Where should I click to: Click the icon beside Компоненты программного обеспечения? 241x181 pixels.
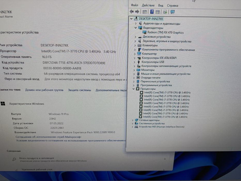139,50
